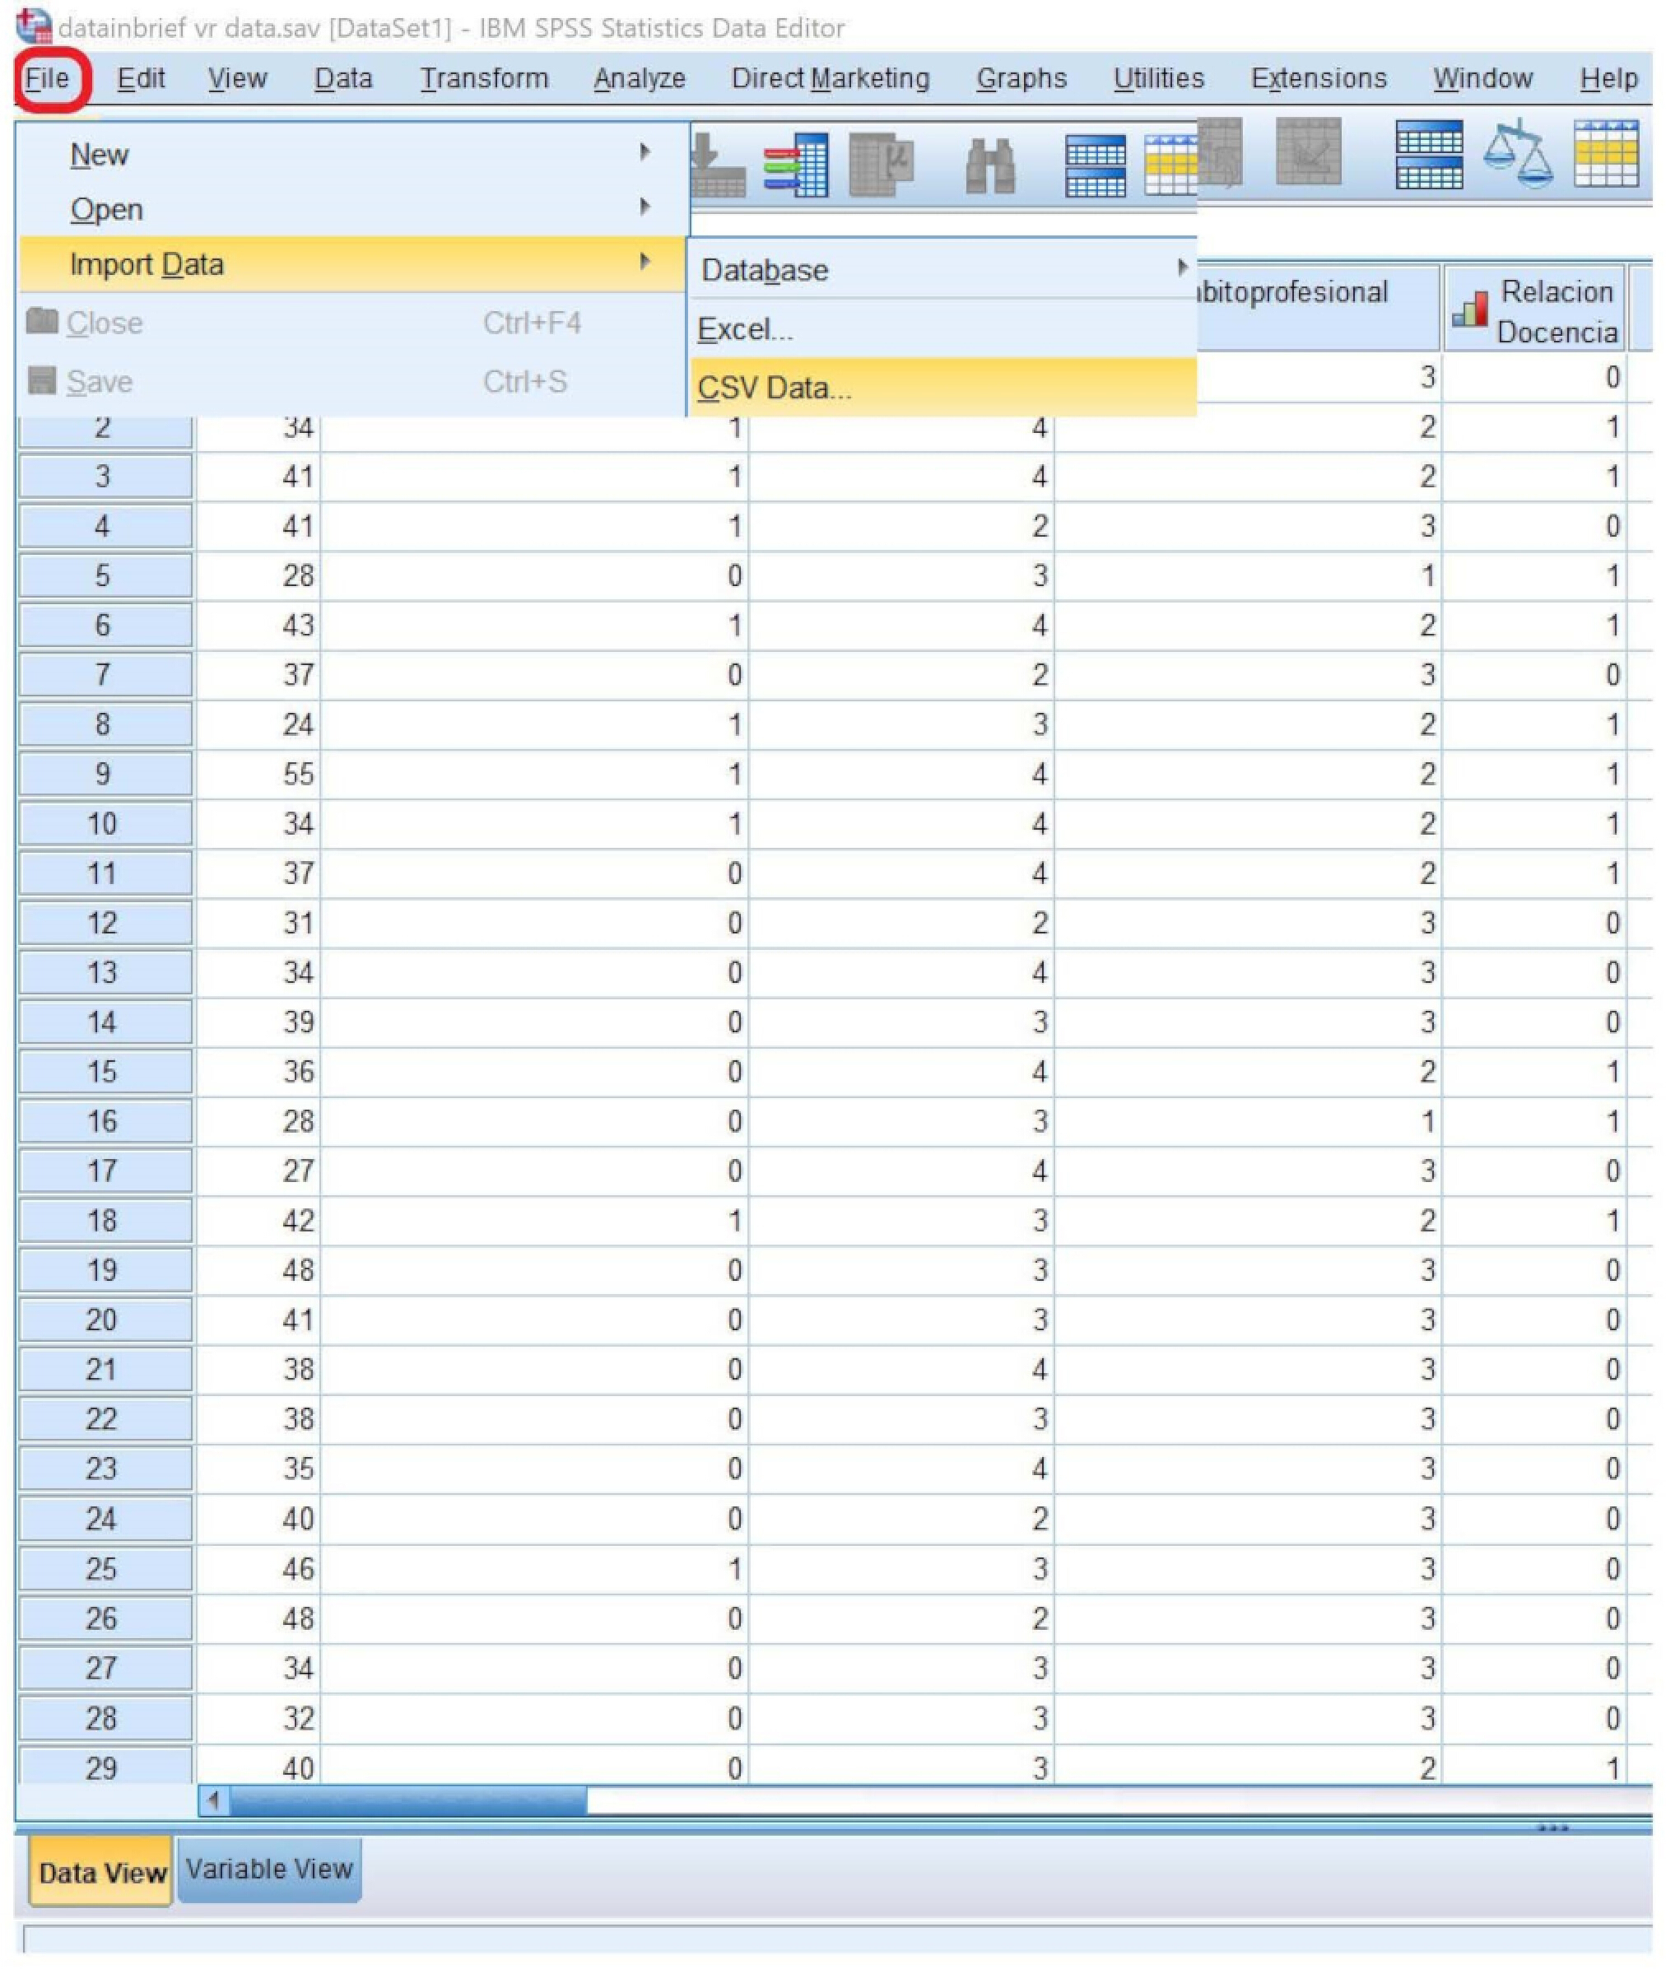Viewport: 1666px width, 1969px height.
Task: Click the Insert Cases down-arrow icon
Action: point(716,165)
